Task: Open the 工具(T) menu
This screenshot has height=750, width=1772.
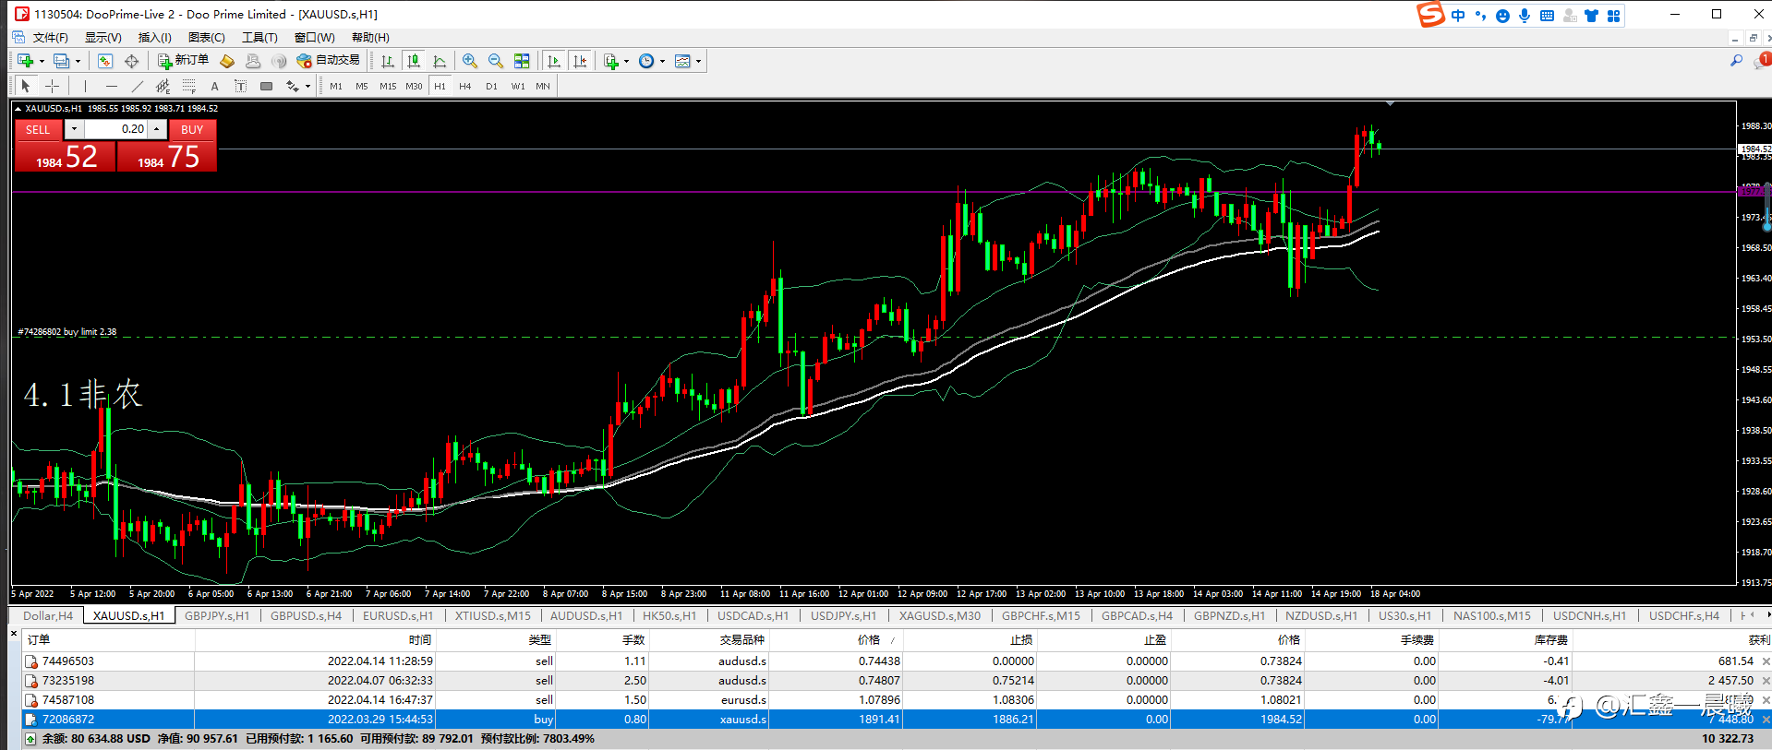Action: 259,37
